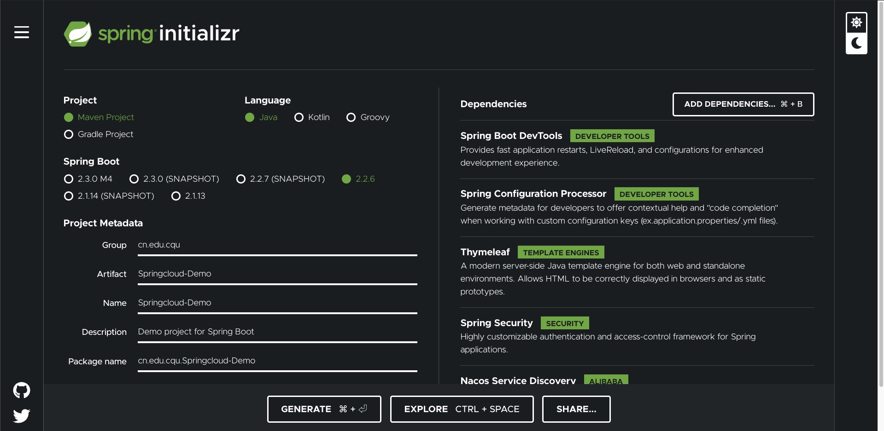Open the GitHub link icon
Image resolution: width=884 pixels, height=431 pixels.
pos(22,390)
